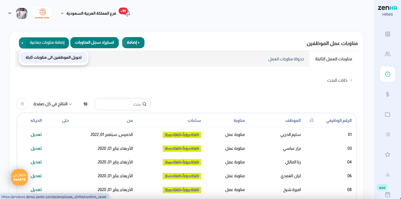Click the الانتقال إلى ZenATS floating button

coord(20,177)
